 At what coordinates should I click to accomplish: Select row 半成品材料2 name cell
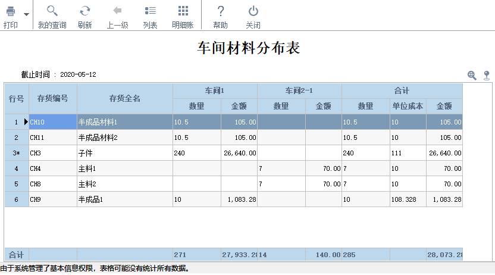pyautogui.click(x=125, y=137)
